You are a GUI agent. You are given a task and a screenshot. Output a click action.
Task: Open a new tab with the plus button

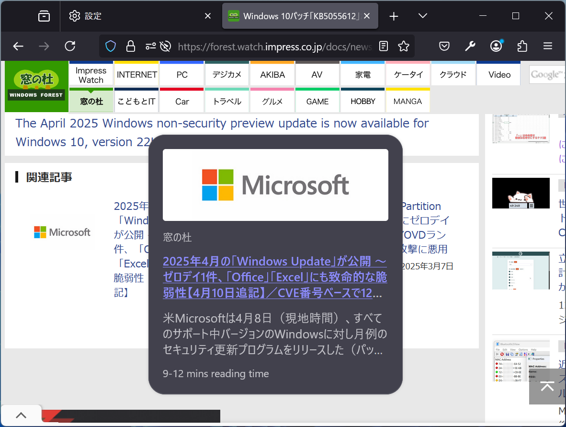coord(393,16)
